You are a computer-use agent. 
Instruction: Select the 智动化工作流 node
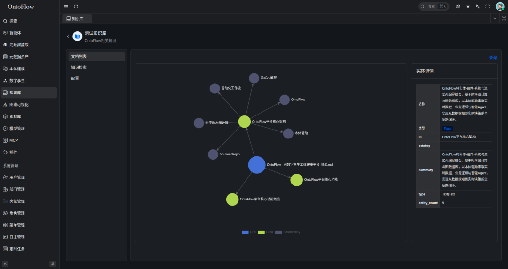(x=215, y=88)
